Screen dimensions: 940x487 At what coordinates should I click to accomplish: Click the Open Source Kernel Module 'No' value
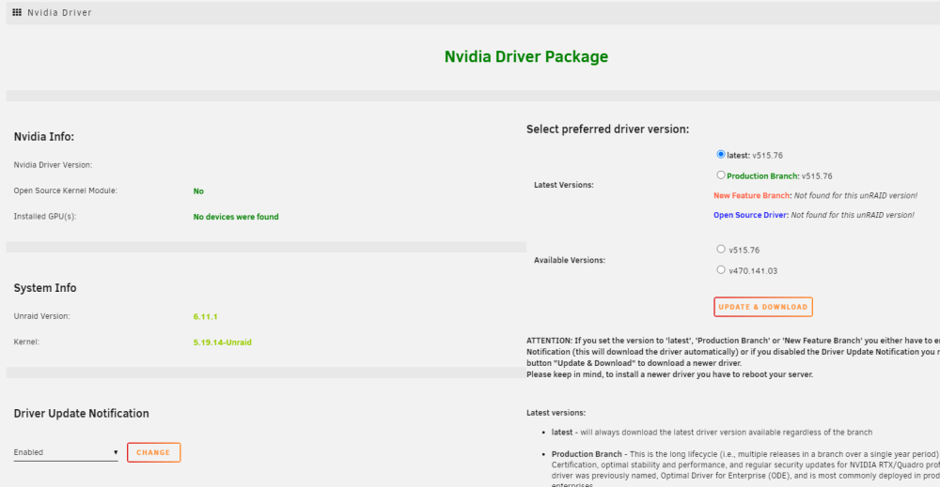coord(198,191)
